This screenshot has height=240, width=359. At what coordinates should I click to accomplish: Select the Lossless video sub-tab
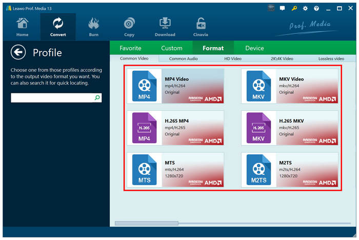click(331, 58)
